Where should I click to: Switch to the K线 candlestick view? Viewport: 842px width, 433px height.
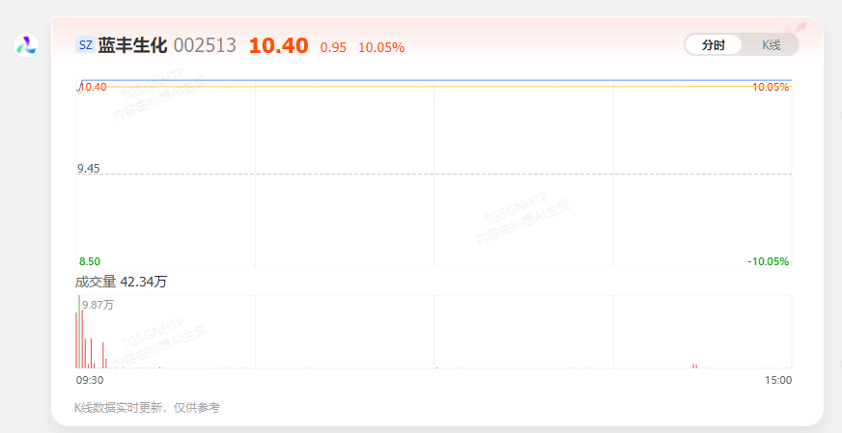(772, 45)
